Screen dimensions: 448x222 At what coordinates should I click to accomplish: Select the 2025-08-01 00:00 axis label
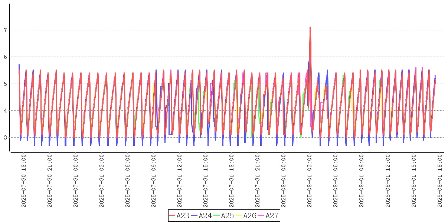pos(284,181)
